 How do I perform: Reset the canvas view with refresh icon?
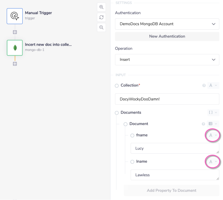(x=101, y=17)
